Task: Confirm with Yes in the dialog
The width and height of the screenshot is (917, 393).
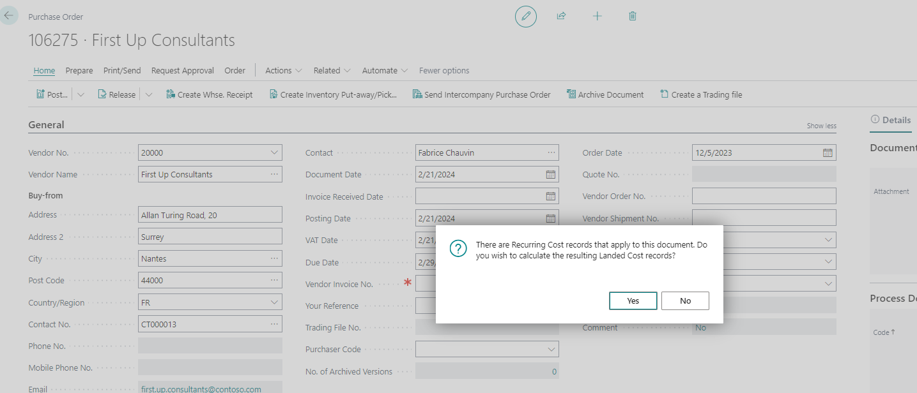Action: pos(633,300)
